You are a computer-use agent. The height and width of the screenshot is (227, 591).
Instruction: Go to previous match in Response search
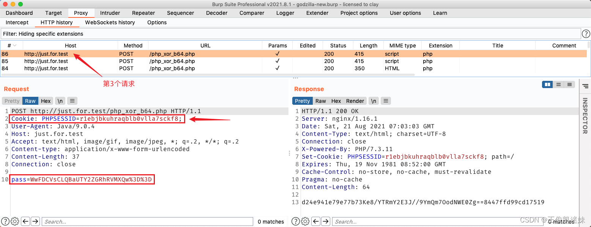tap(316, 221)
